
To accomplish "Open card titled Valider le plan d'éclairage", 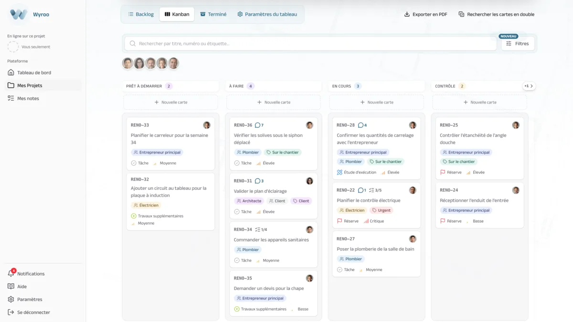I will [274, 196].
